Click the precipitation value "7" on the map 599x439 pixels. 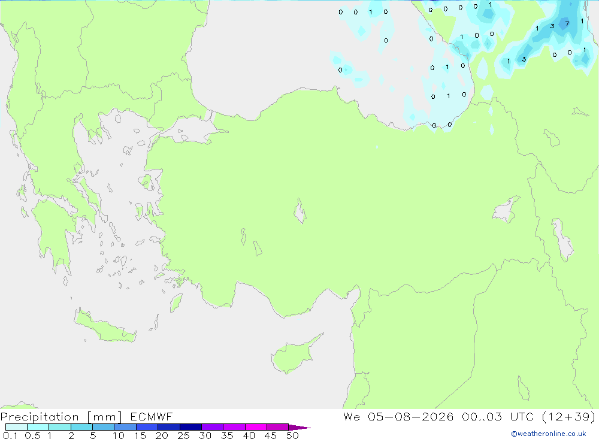click(567, 24)
